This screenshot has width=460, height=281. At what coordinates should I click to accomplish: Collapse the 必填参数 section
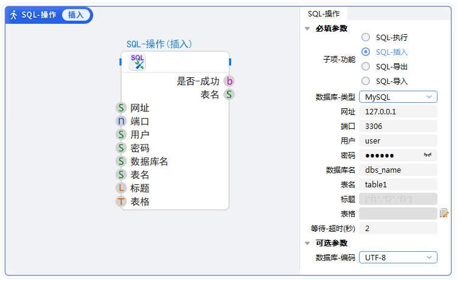point(307,29)
